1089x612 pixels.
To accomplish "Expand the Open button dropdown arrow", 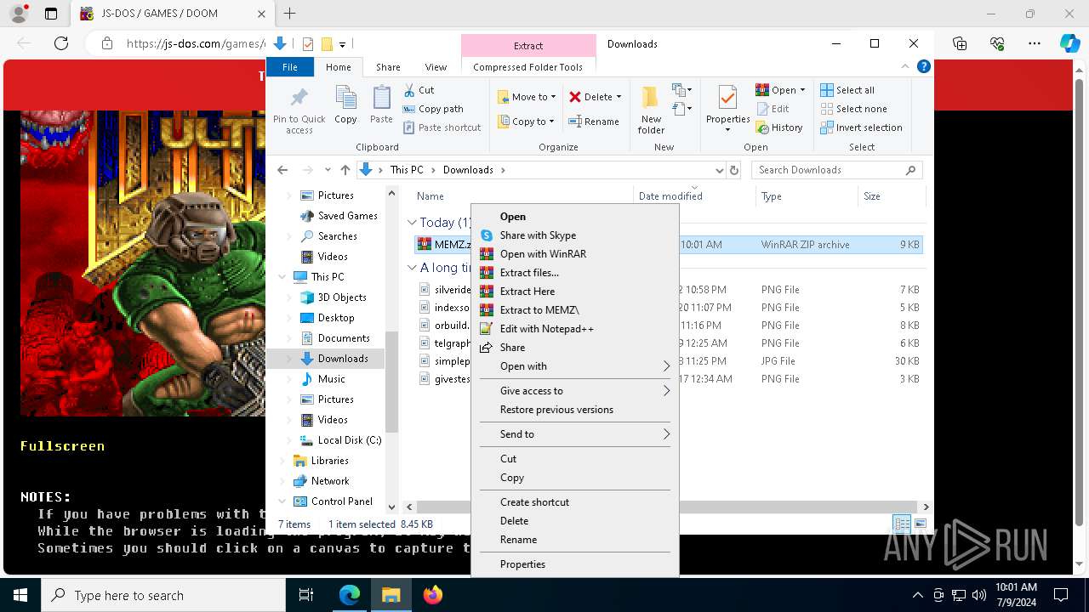I will [802, 90].
